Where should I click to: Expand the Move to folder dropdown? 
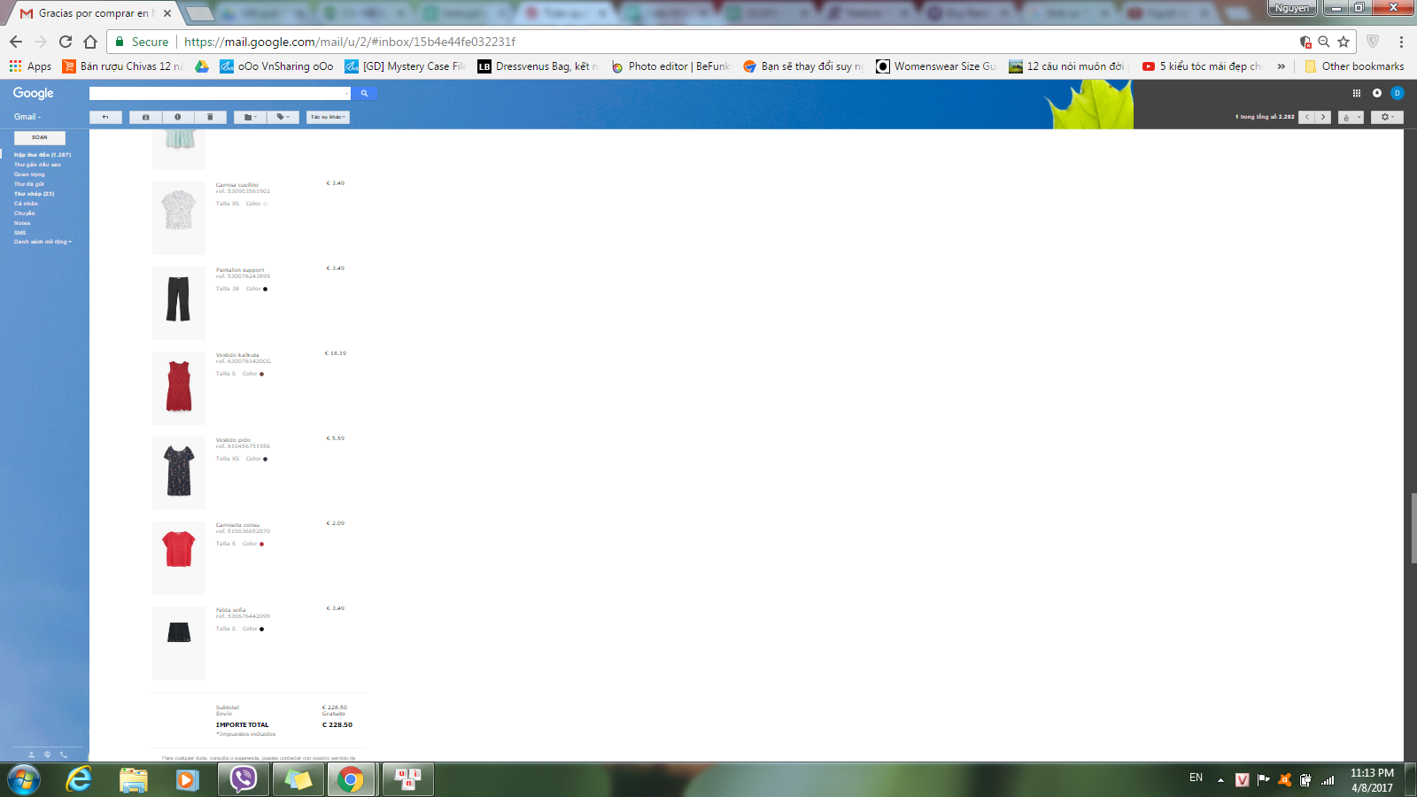pyautogui.click(x=250, y=117)
